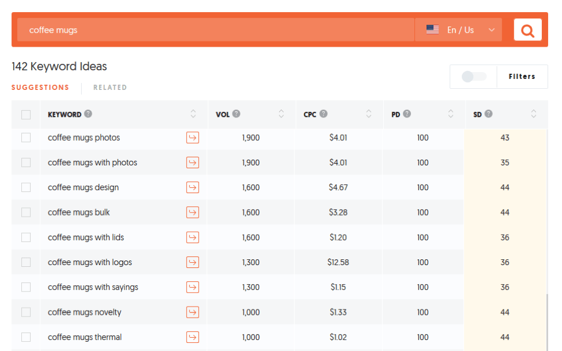This screenshot has height=351, width=562.
Task: Open arrow icon for coffee mugs bulk
Action: click(x=193, y=212)
